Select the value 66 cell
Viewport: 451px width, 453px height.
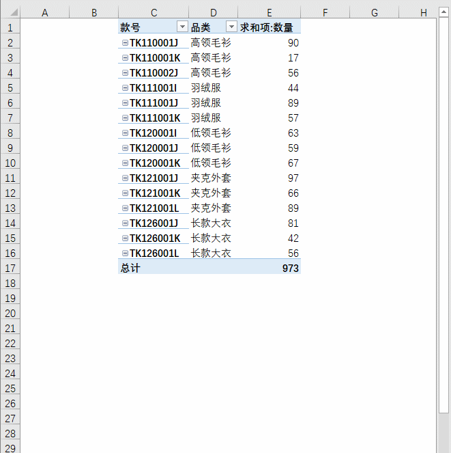270,193
